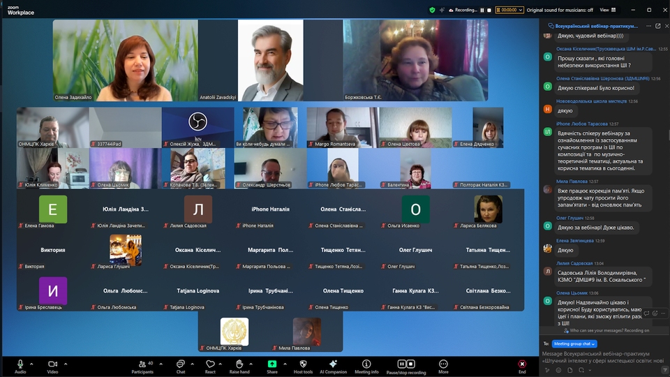
Task: Select Ірина Бреславець purple И avatar
Action: click(x=52, y=290)
